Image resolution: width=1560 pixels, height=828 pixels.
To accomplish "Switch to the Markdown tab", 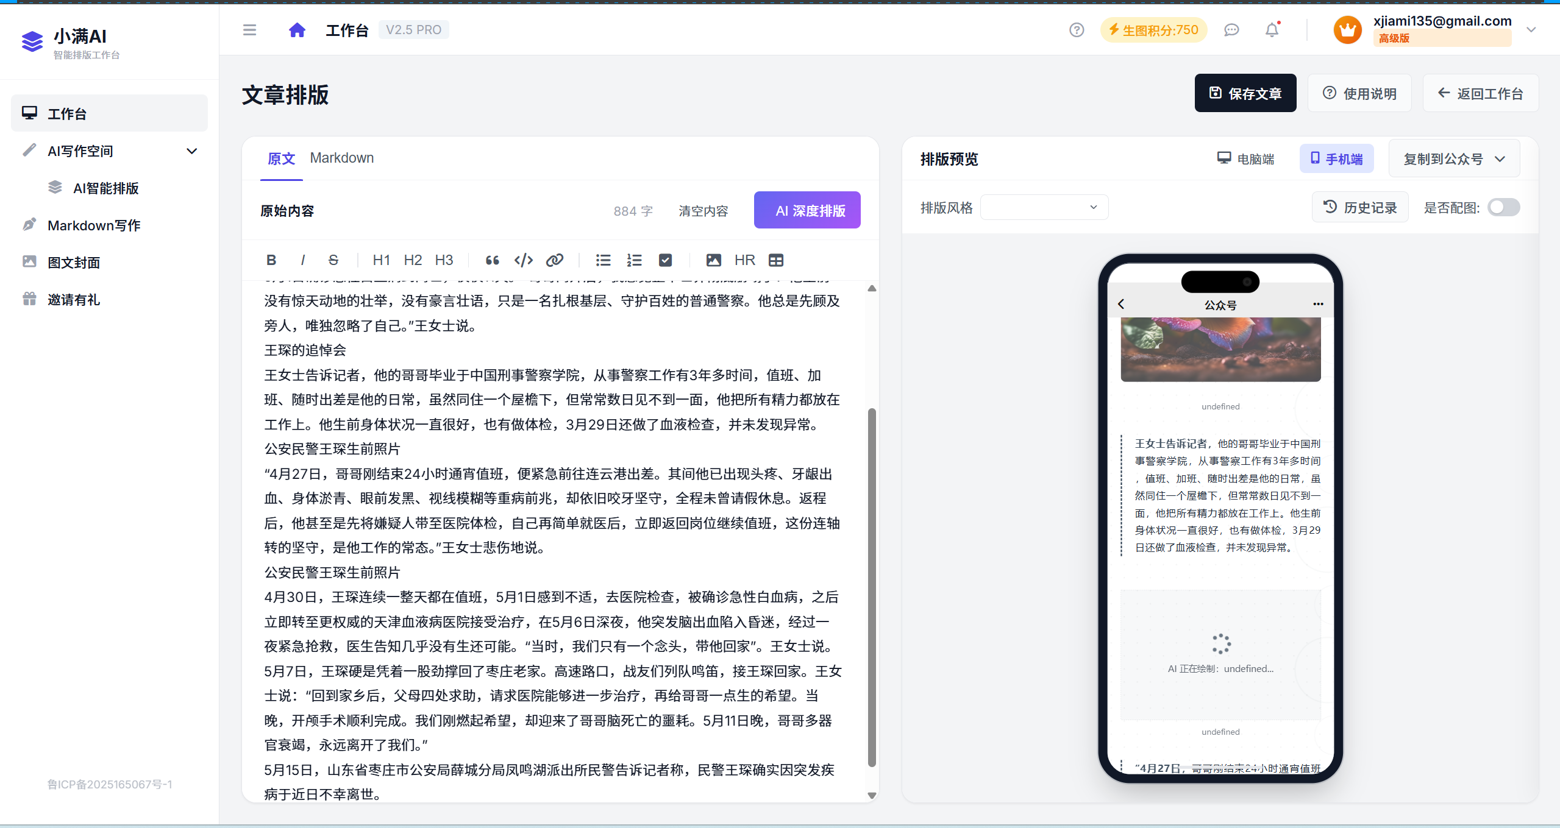I will pos(341,158).
